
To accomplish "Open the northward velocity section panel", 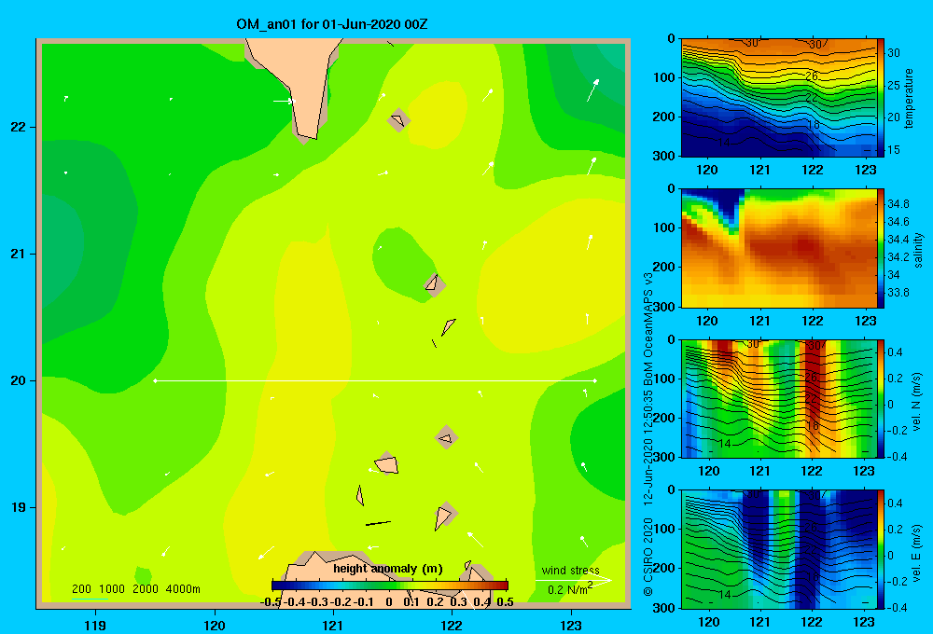I will pyautogui.click(x=778, y=398).
